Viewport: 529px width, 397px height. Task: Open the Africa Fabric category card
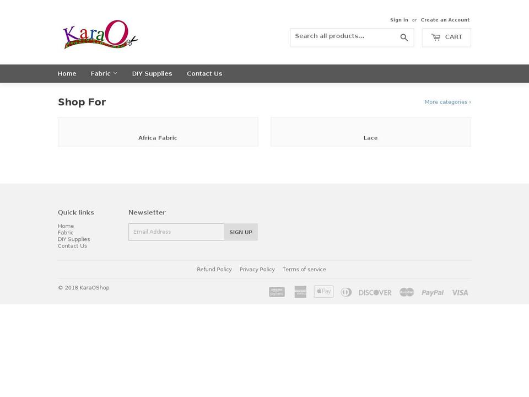click(x=158, y=132)
